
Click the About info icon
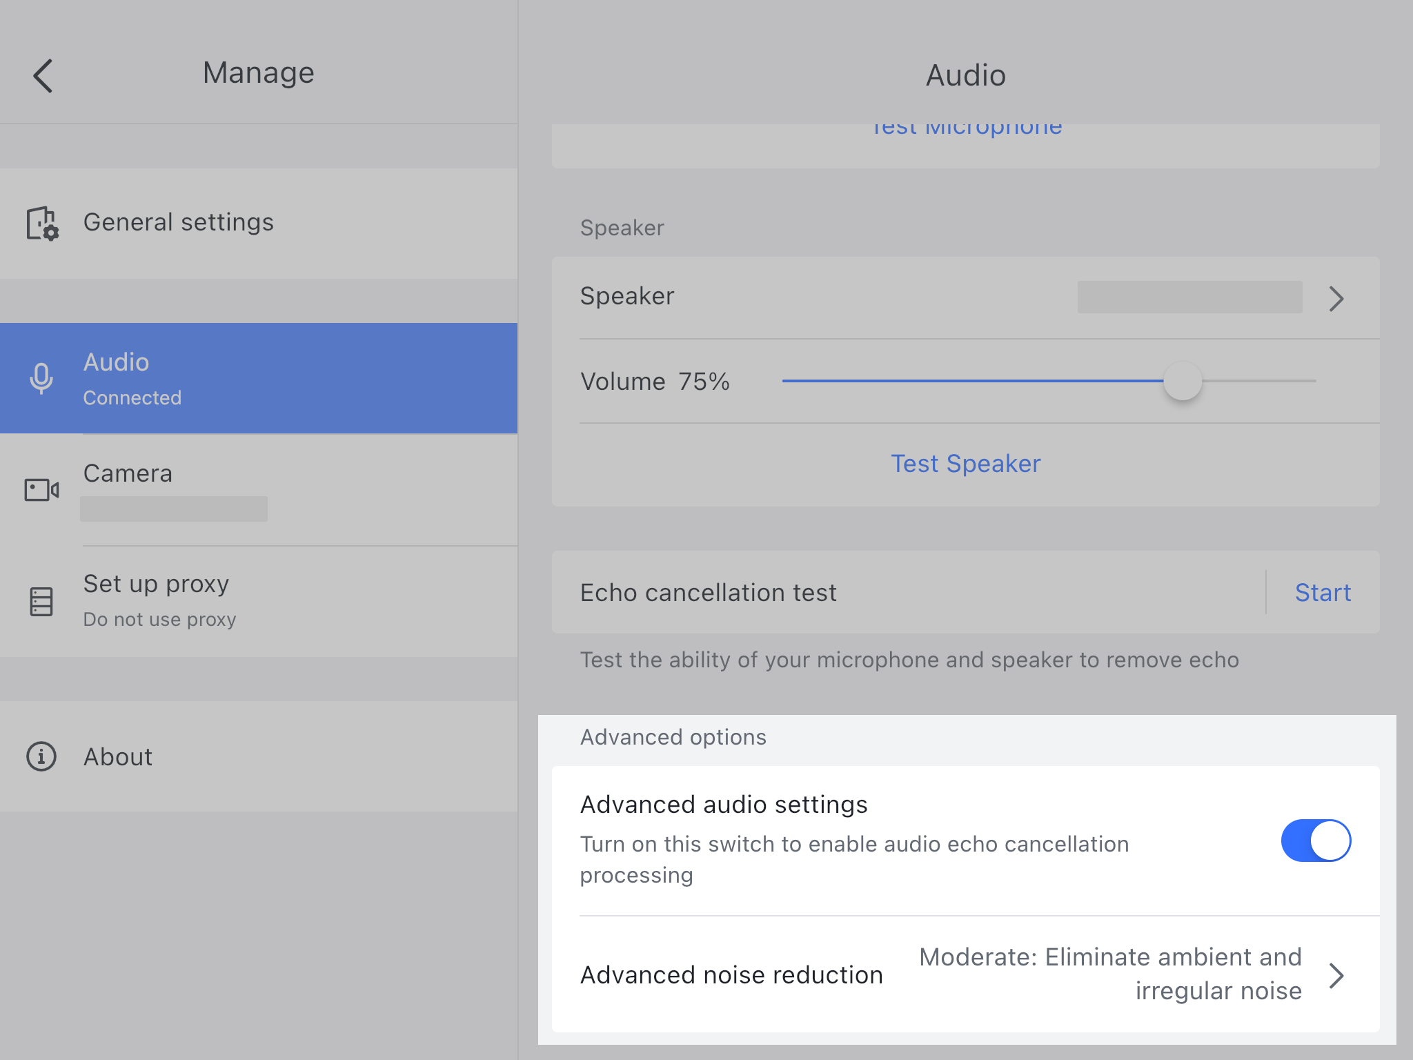41,756
